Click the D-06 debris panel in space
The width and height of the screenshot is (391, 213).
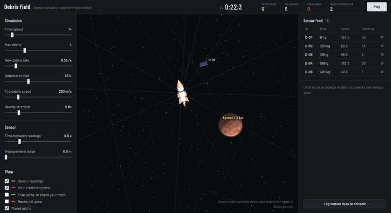(203, 64)
